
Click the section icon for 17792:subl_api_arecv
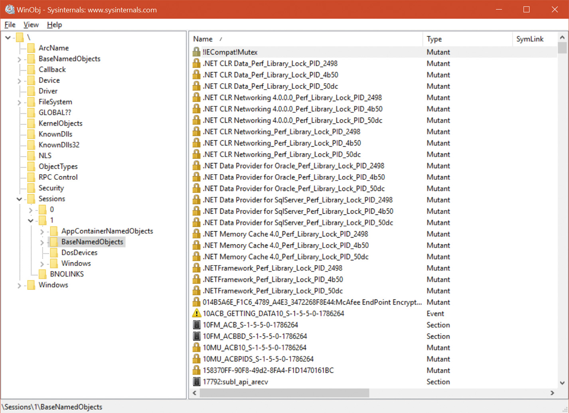point(196,382)
